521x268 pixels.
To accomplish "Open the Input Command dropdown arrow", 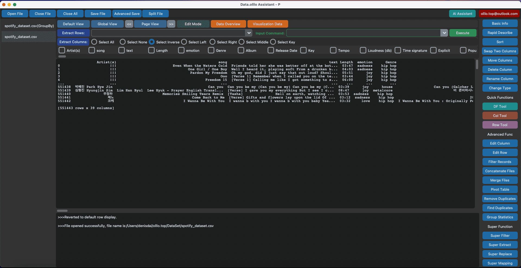I will click(x=444, y=33).
